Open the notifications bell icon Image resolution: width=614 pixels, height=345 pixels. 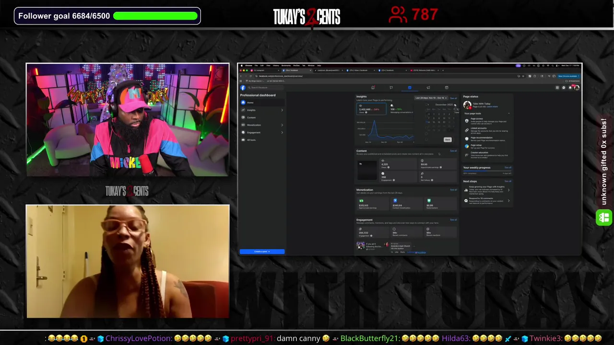coord(570,88)
